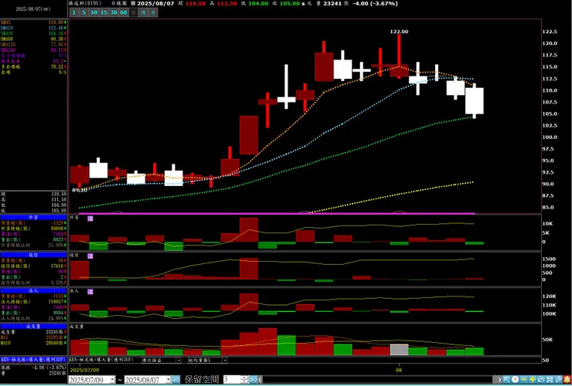Select the daily (日) chart button
The width and height of the screenshot is (572, 386).
tap(134, 12)
